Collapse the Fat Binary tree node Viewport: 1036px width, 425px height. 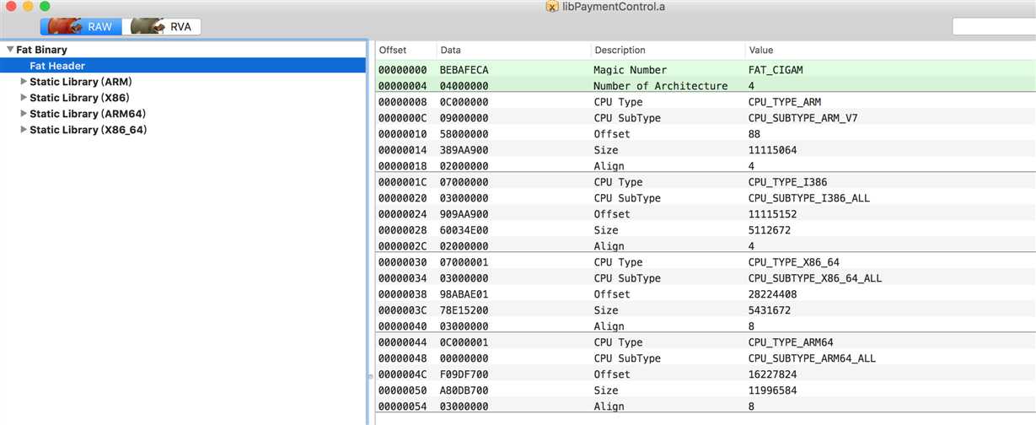coord(9,50)
